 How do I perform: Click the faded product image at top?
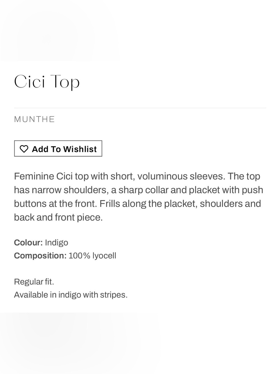tap(60, 31)
